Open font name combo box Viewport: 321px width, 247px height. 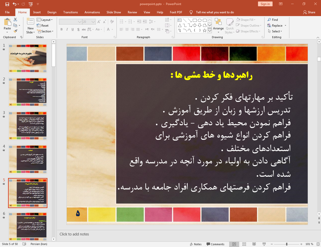pyautogui.click(x=71, y=22)
